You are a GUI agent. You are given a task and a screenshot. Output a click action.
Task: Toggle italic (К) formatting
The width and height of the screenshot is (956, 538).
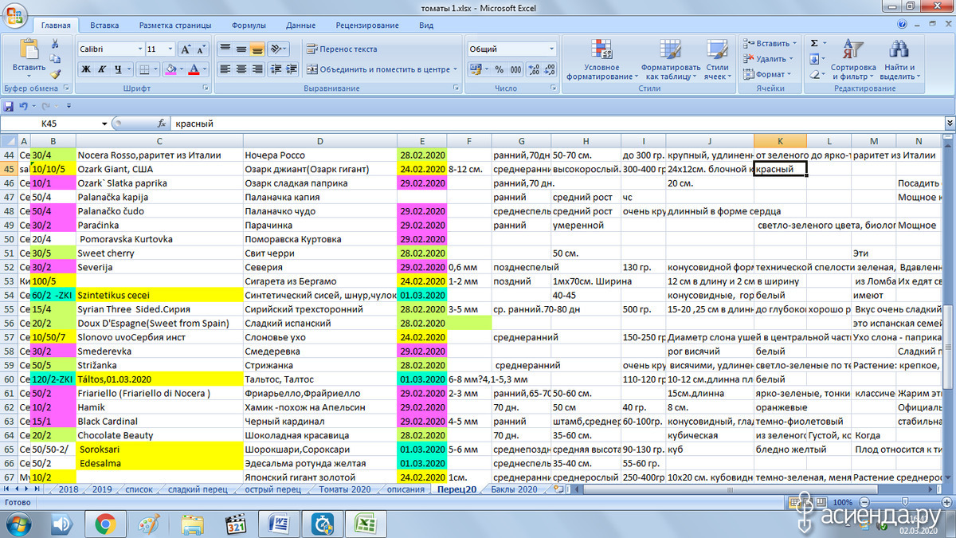point(102,69)
